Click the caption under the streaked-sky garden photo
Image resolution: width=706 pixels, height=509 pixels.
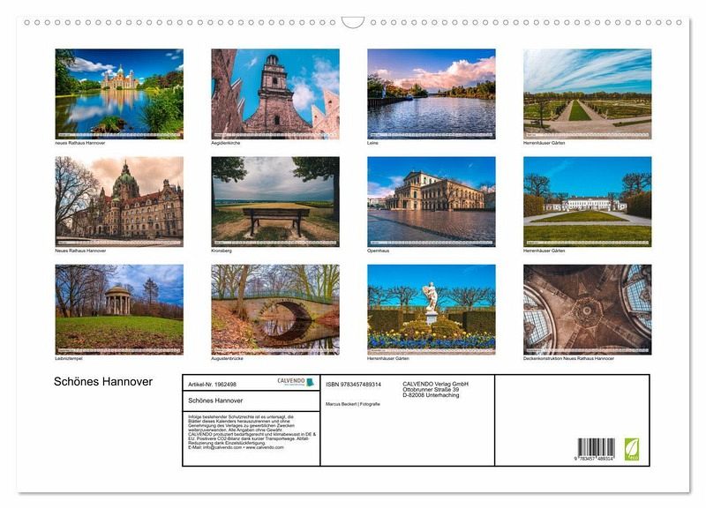pos(544,143)
